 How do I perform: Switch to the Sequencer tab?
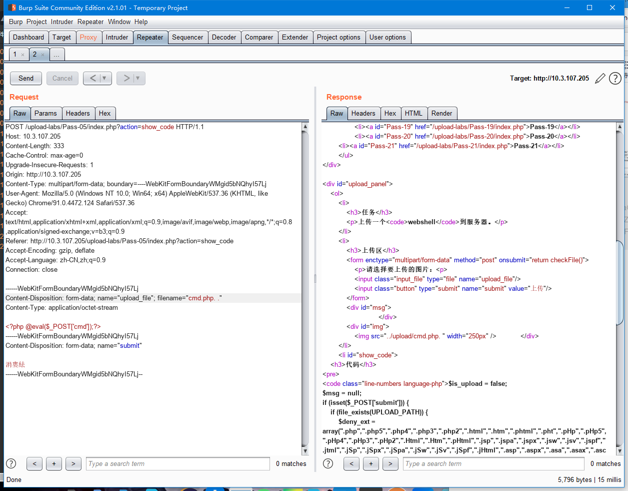187,37
